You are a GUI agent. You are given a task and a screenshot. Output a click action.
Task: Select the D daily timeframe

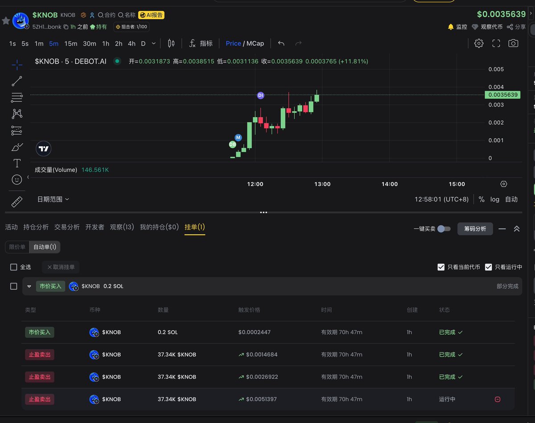click(x=144, y=43)
